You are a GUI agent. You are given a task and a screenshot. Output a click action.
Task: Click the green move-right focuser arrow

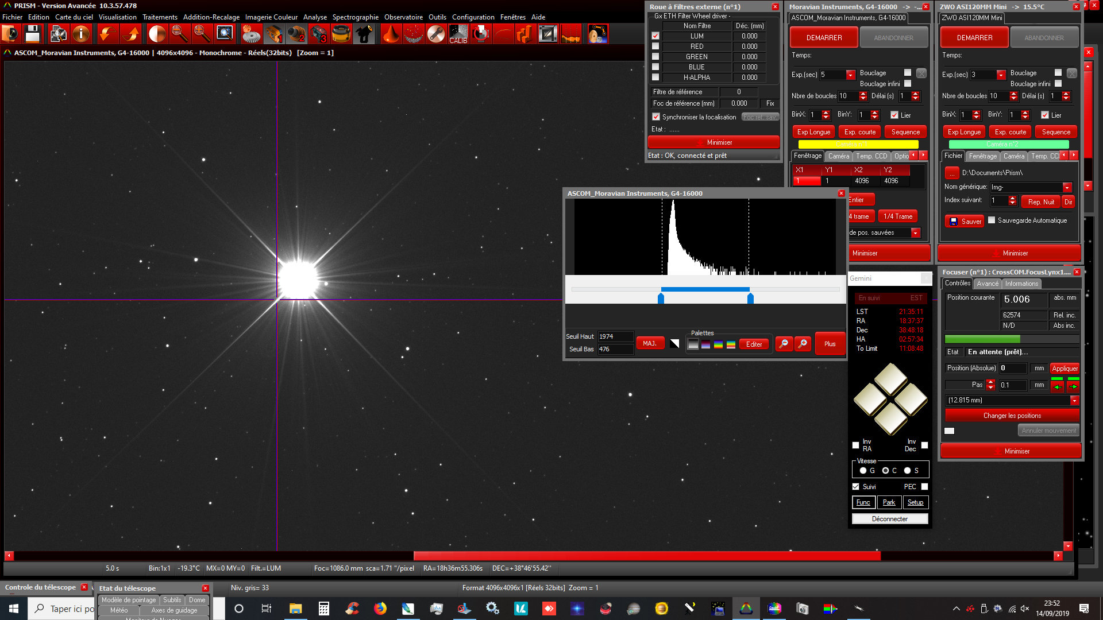pos(1073,386)
